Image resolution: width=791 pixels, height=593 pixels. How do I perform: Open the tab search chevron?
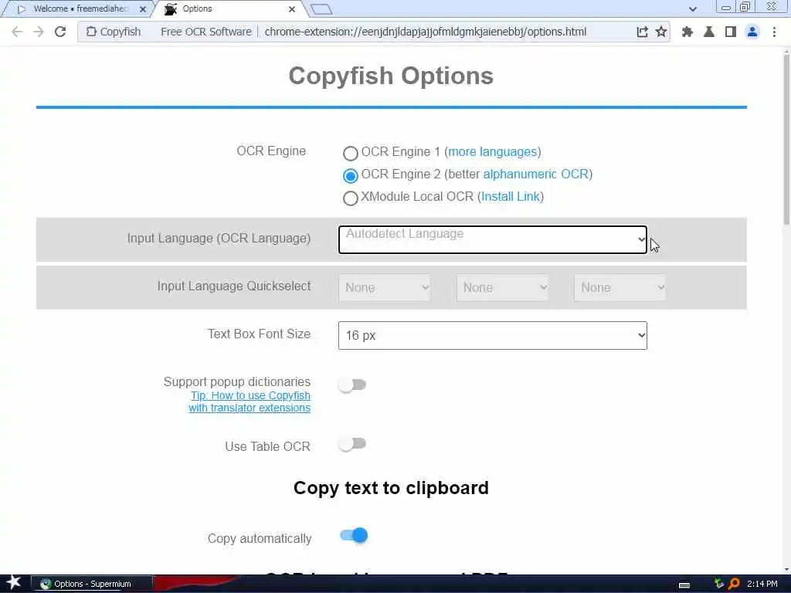[x=693, y=9]
